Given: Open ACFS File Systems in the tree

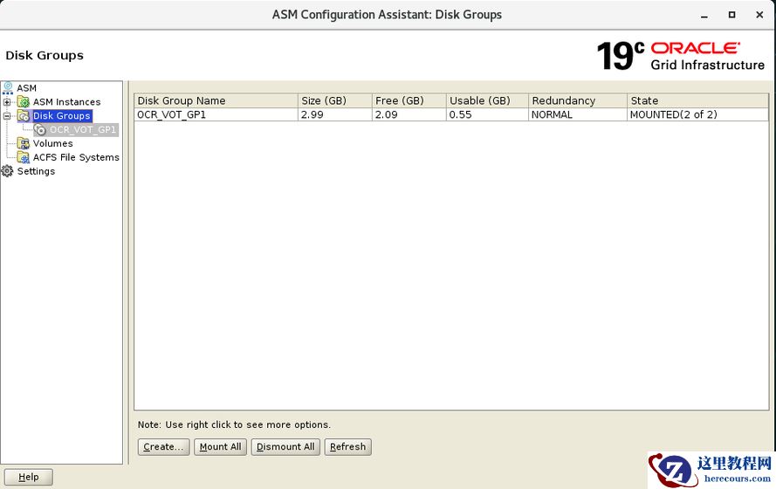Looking at the screenshot, I should click(76, 157).
